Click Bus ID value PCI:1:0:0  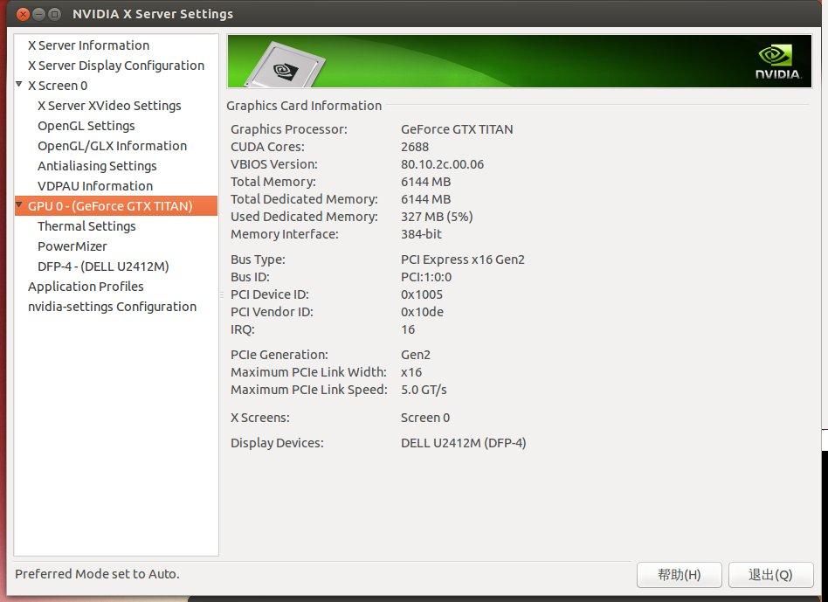coord(426,277)
